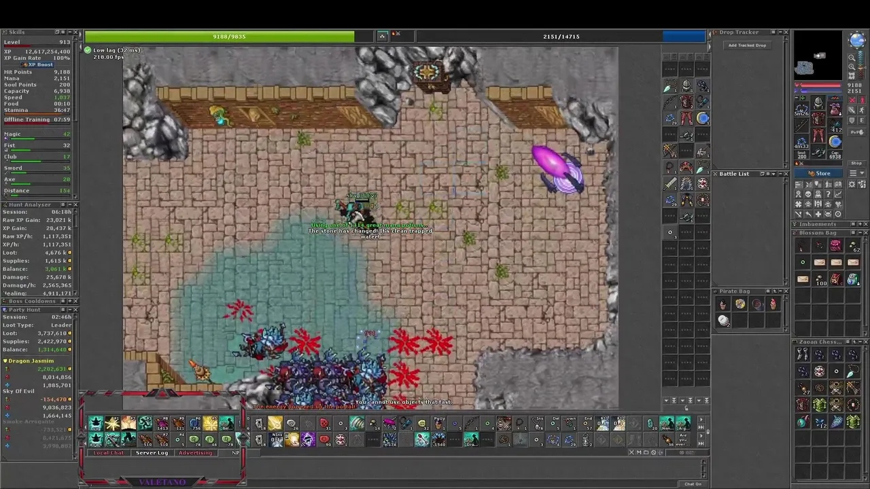The height and width of the screenshot is (489, 870).
Task: Toggle the running chase mode
Action: pyautogui.click(x=862, y=110)
